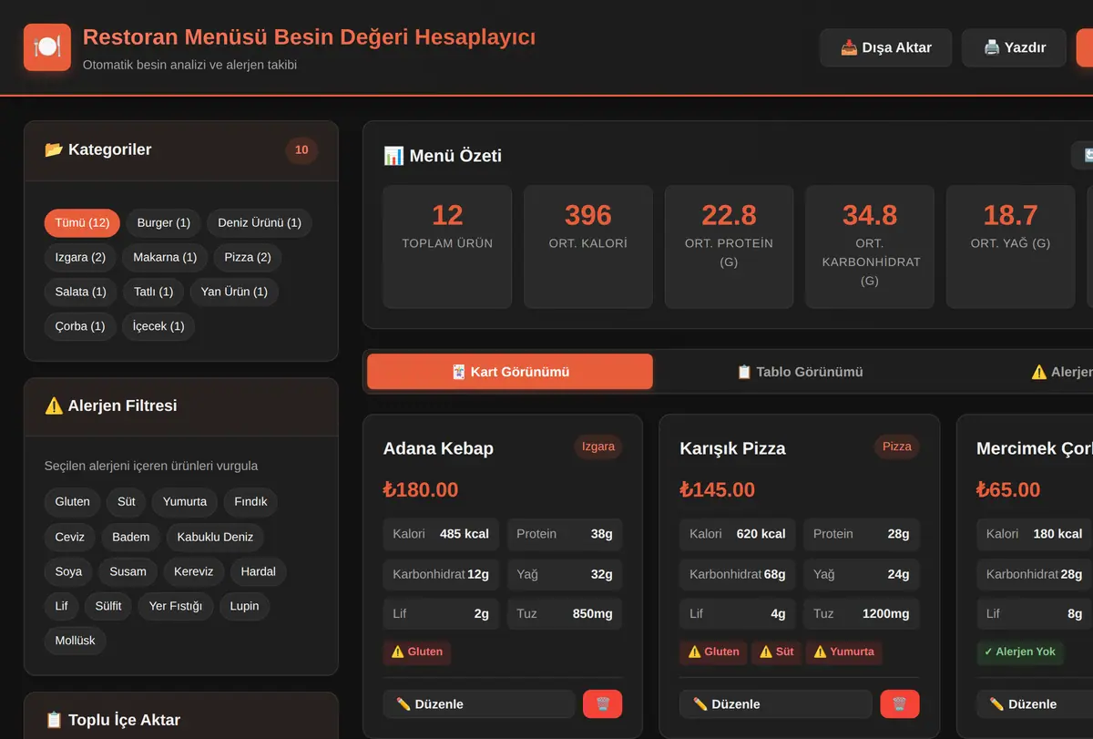This screenshot has height=739, width=1093.
Task: Toggle the Gluten allergen filter chip
Action: 73,501
